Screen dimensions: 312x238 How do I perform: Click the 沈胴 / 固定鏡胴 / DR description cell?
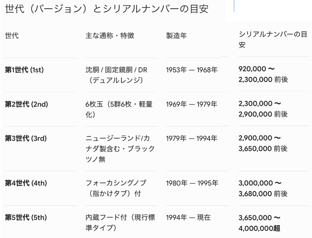117,75
